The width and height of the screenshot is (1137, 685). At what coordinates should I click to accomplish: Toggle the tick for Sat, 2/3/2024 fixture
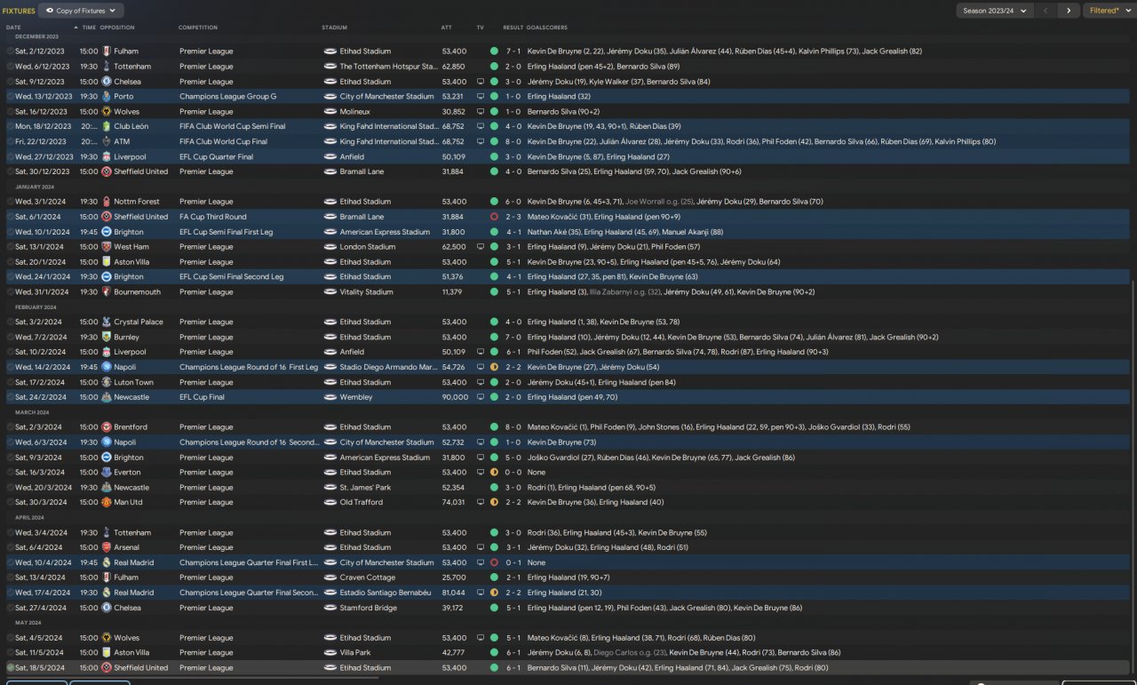[x=11, y=427]
